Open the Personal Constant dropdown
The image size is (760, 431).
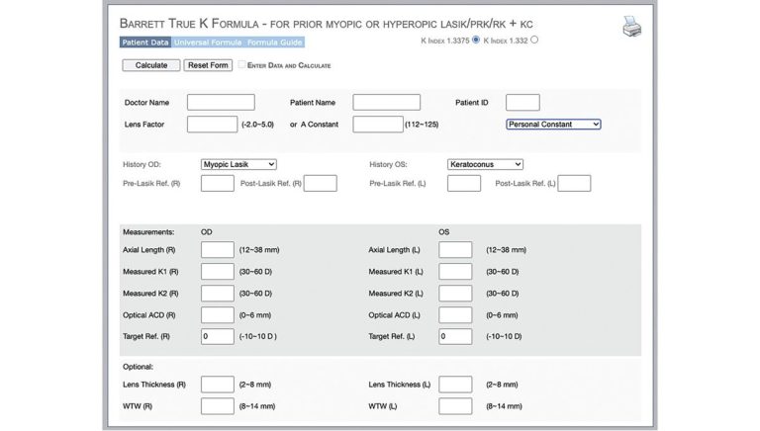click(553, 124)
